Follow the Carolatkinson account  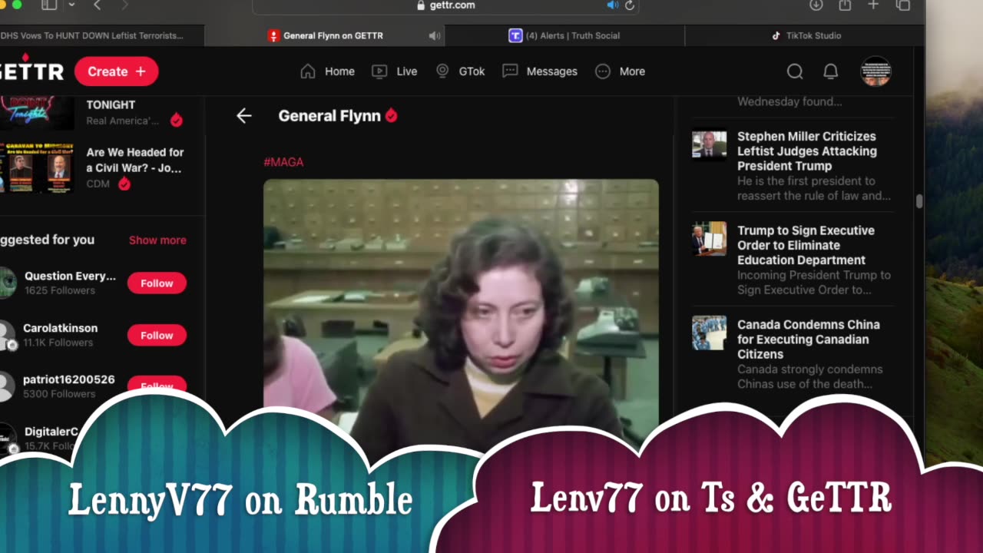click(157, 336)
